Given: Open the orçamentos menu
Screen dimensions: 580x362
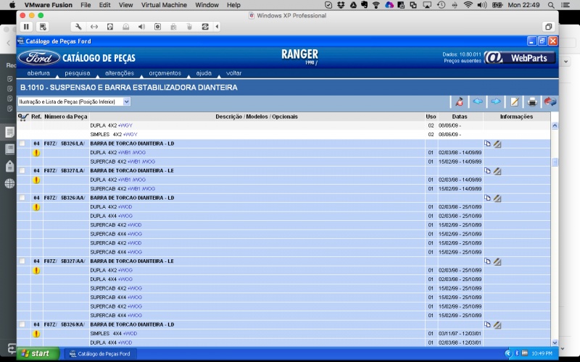Looking at the screenshot, I should pos(165,73).
